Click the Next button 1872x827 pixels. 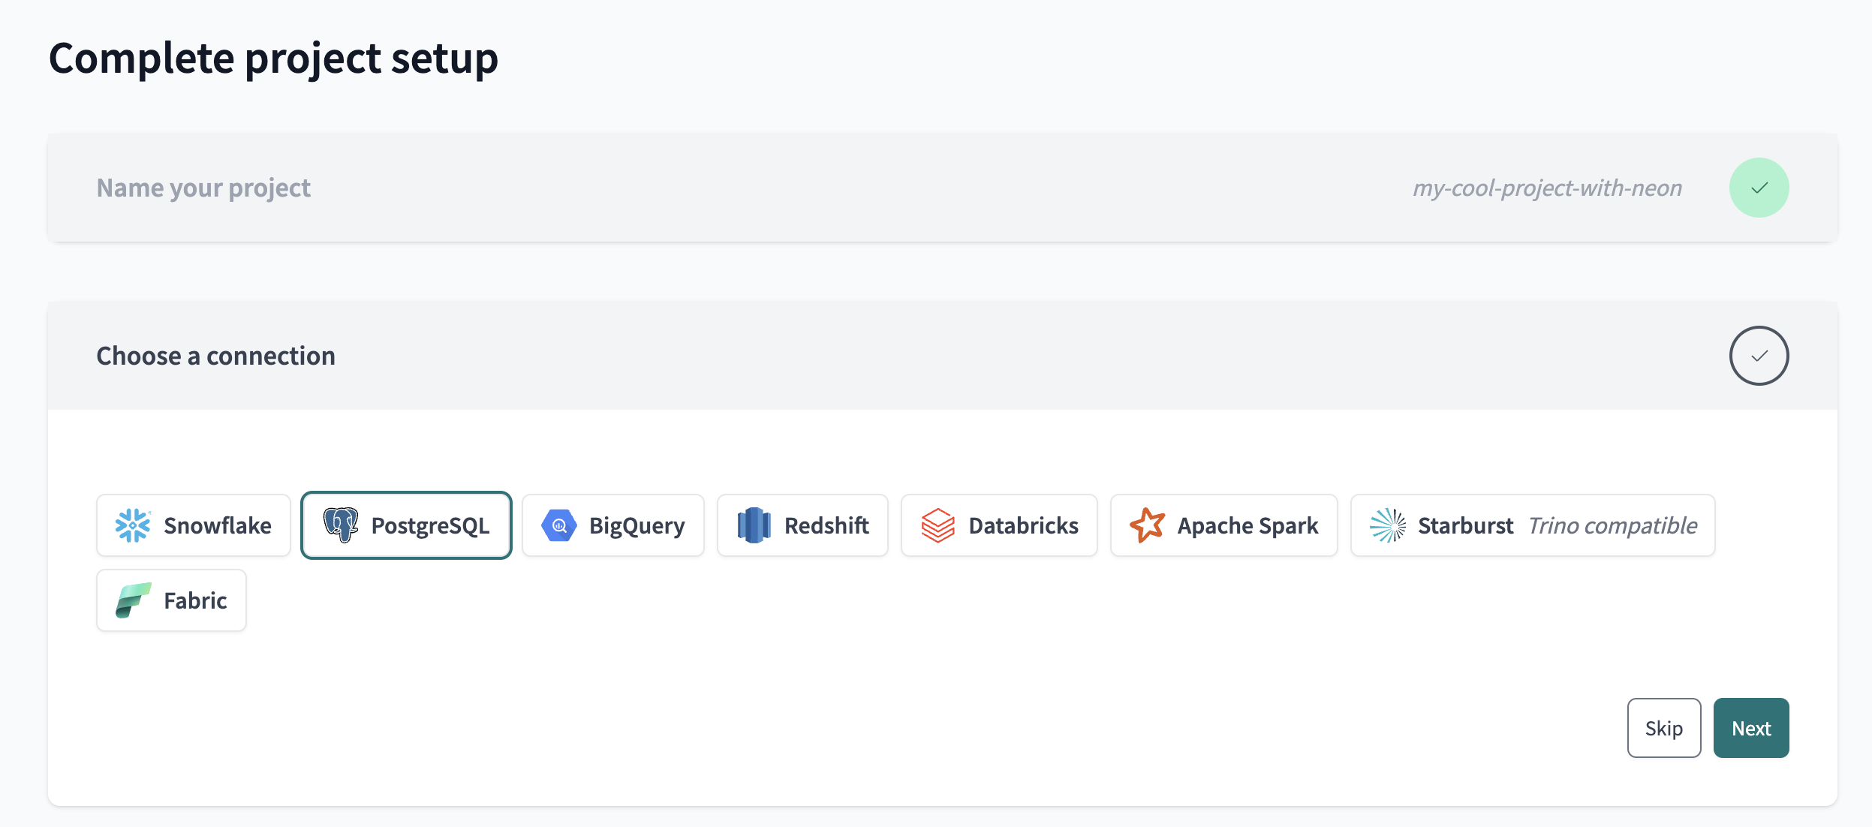tap(1750, 726)
